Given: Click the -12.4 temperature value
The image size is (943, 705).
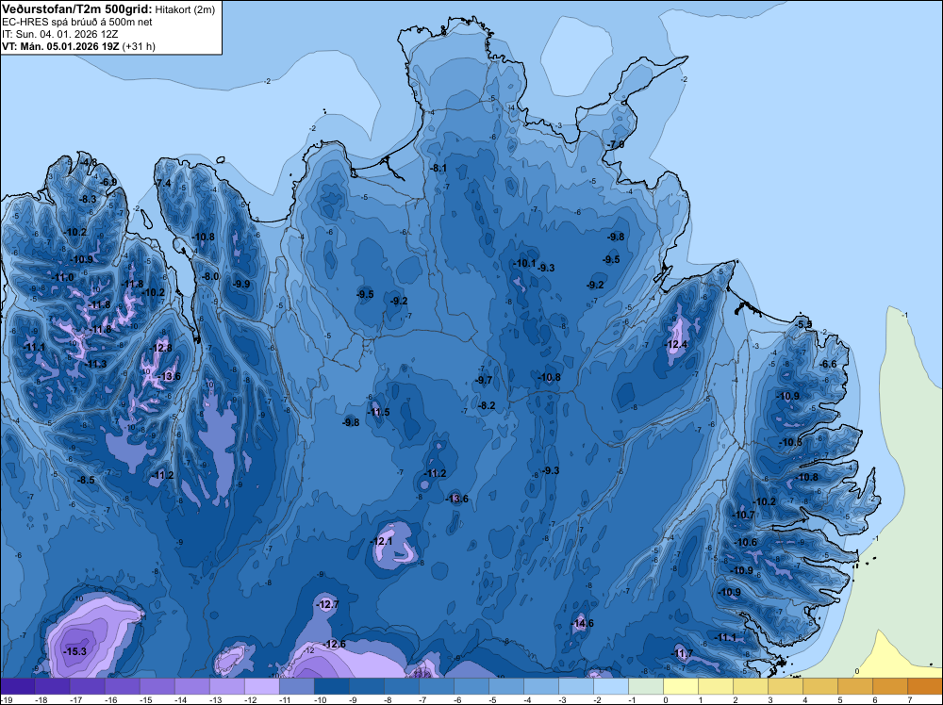Looking at the screenshot, I should click(x=676, y=344).
